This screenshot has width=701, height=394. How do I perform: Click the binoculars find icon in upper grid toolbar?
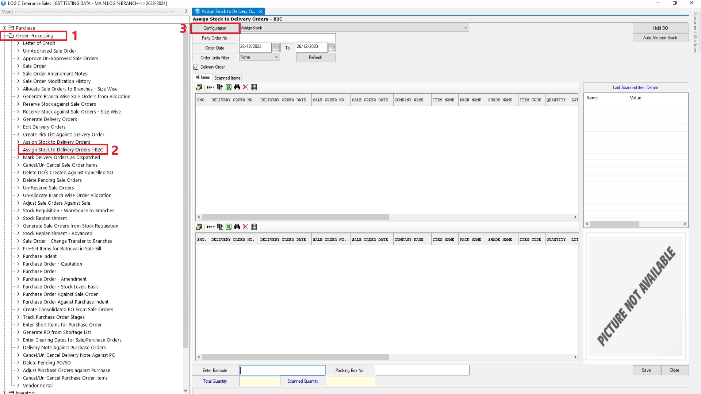pos(237,87)
